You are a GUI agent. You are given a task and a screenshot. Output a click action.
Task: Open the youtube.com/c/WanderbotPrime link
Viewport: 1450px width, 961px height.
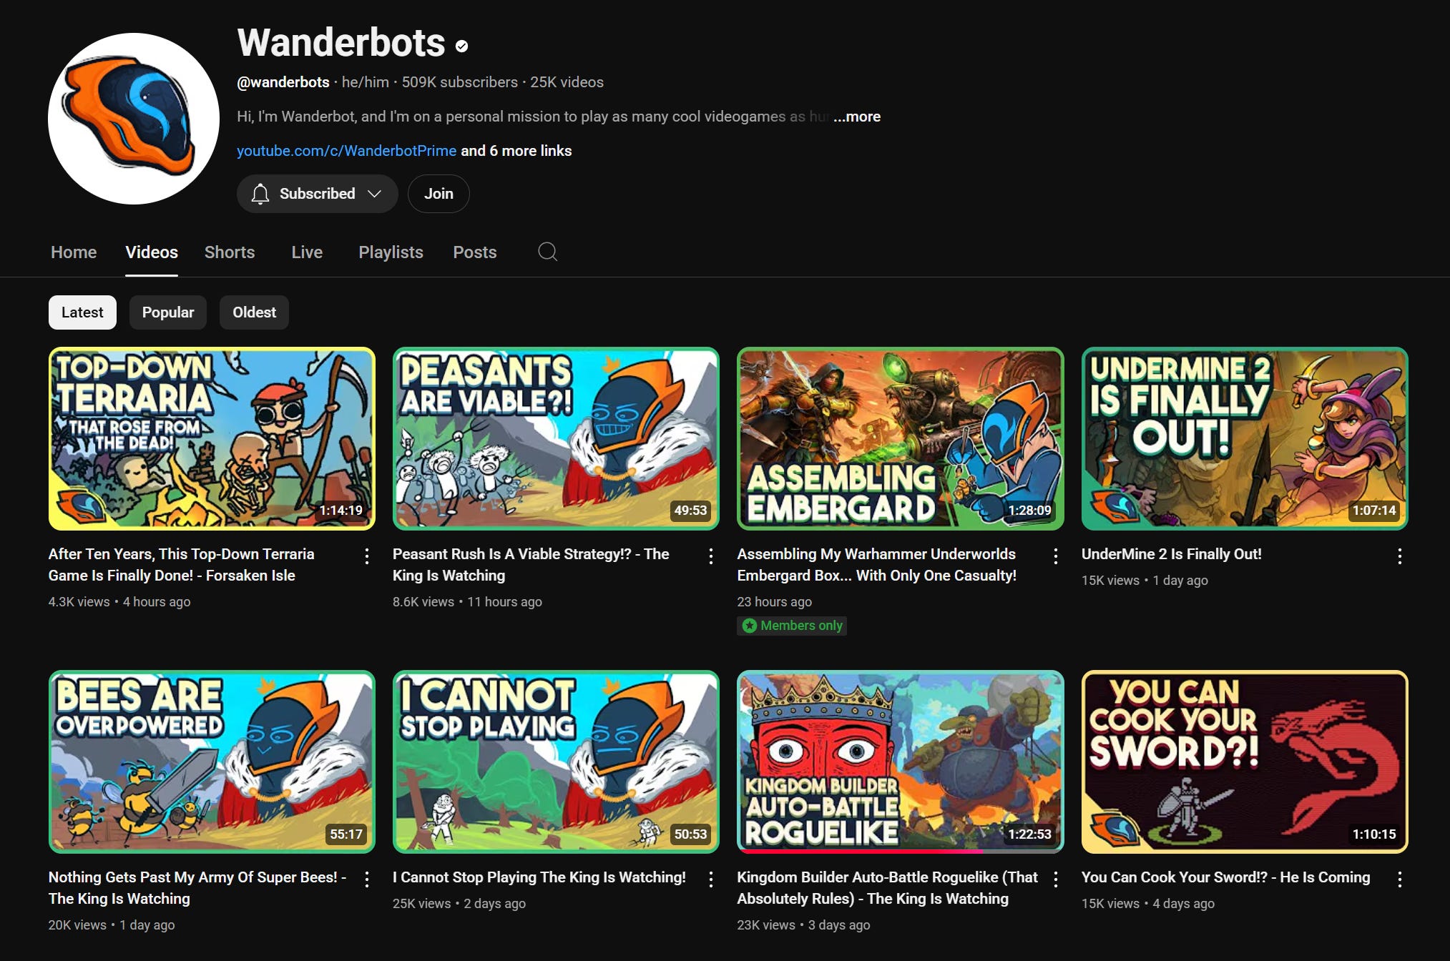coord(346,151)
